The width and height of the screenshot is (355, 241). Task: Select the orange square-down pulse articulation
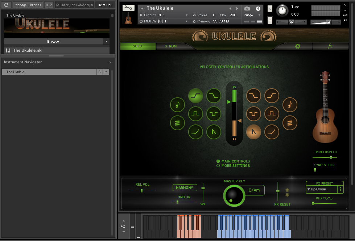tap(253, 114)
